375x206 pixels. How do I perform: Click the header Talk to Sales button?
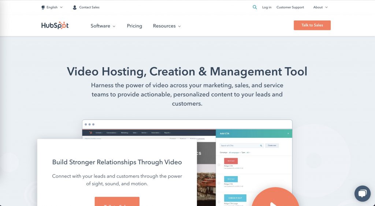coord(312,25)
